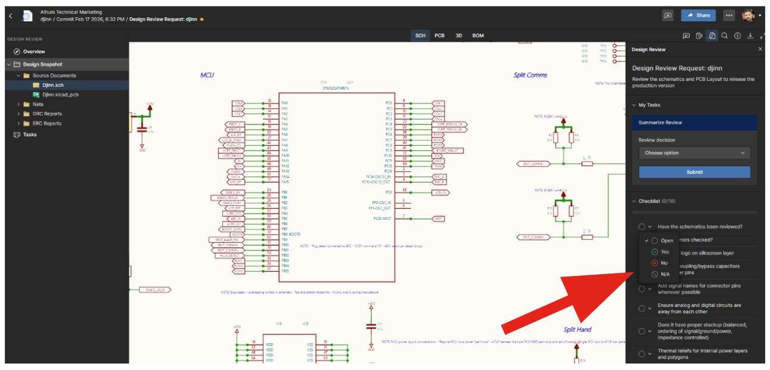770x370 pixels.
Task: Switch to the PCB tab
Action: (440, 35)
